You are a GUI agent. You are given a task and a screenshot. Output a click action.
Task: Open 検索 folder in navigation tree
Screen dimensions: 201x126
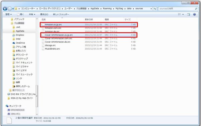point(18,82)
